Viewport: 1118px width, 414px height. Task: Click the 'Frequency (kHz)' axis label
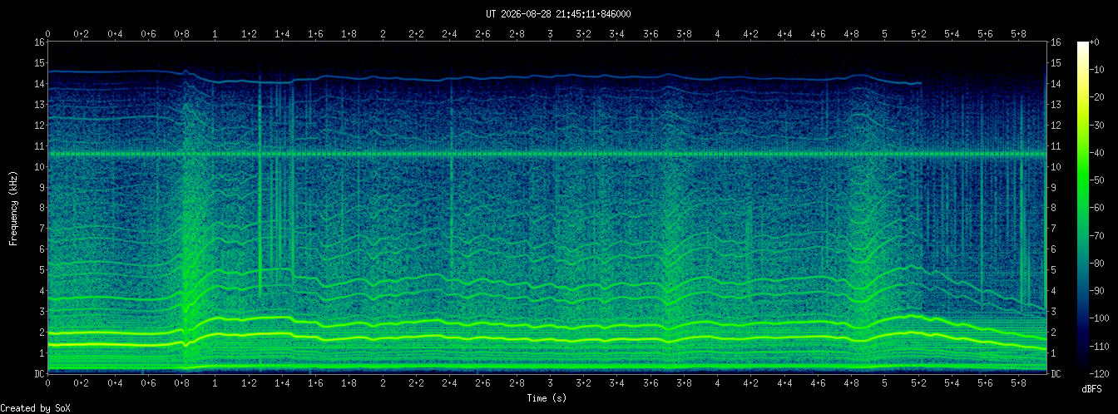[13, 208]
